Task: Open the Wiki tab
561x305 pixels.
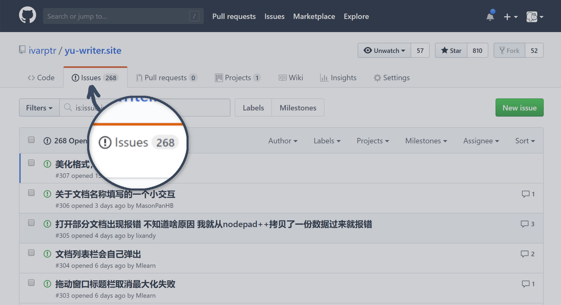Action: pos(291,78)
